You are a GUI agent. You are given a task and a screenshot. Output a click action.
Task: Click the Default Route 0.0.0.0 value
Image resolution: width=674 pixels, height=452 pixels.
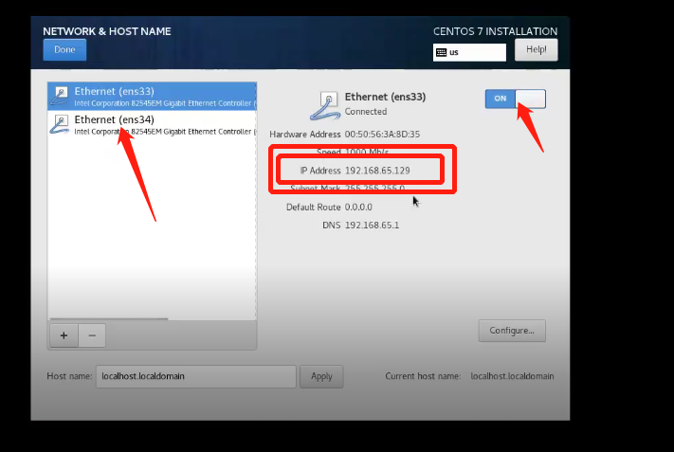(x=358, y=208)
